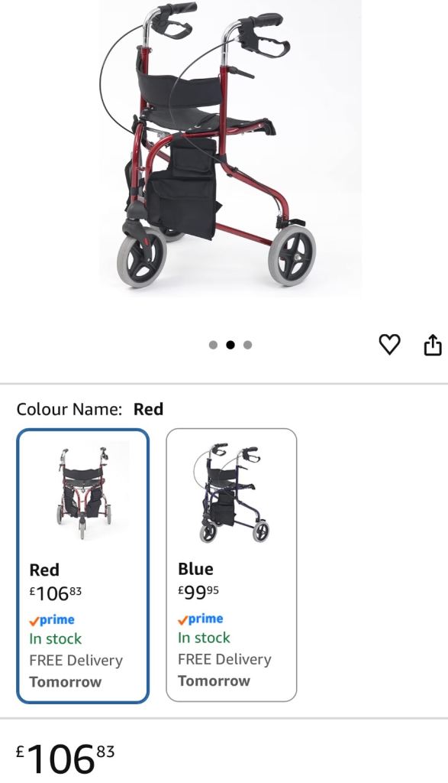448x783 pixels.
Task: Tap the Blue rollator thumbnail image
Action: (x=231, y=492)
